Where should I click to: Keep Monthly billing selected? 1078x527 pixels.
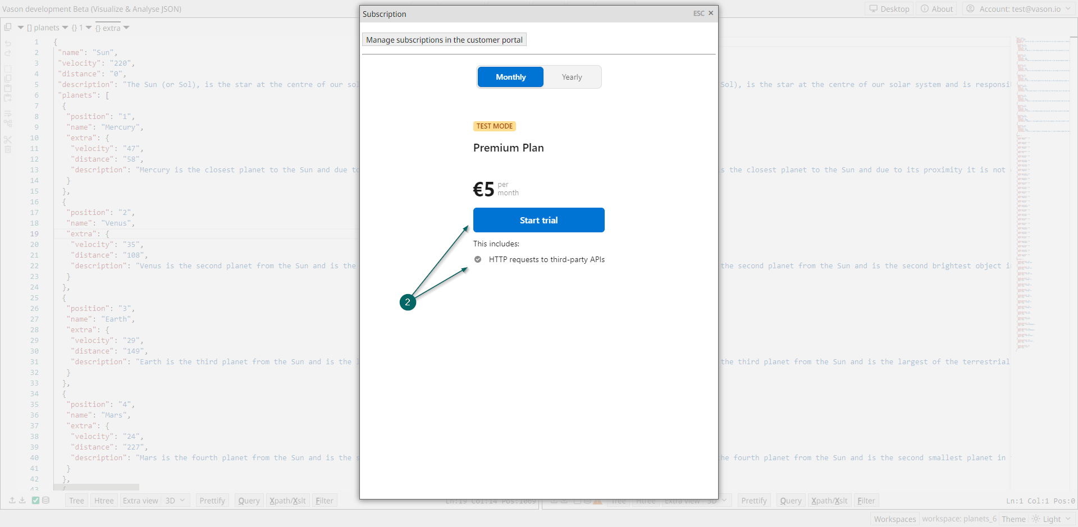[510, 77]
